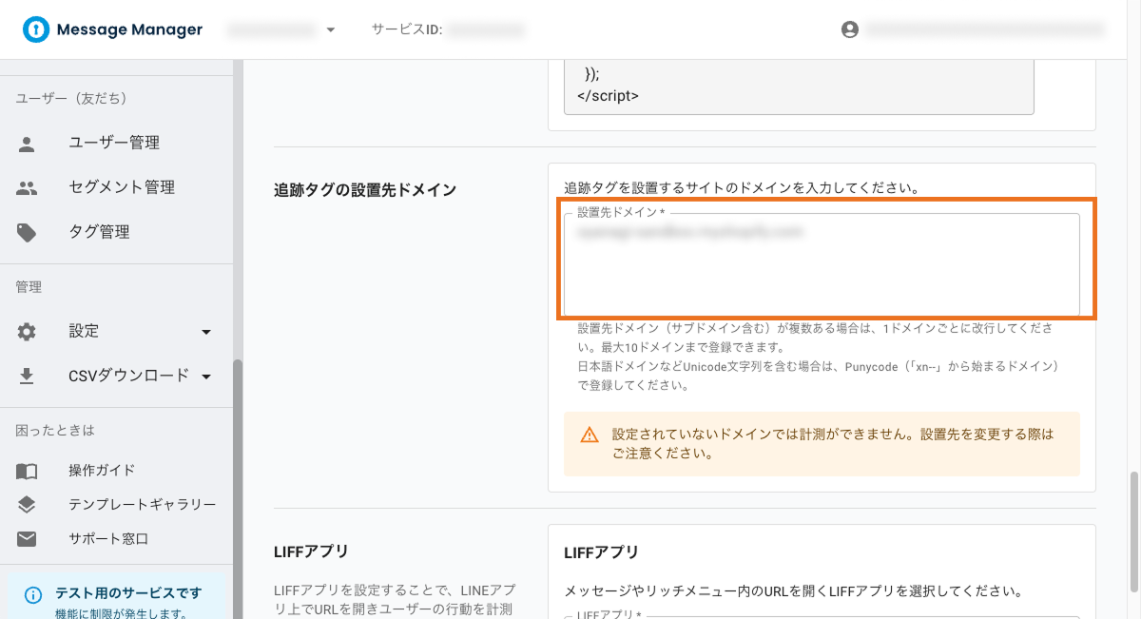The image size is (1141, 619).
Task: Click the サービスID label in header
Action: click(407, 29)
